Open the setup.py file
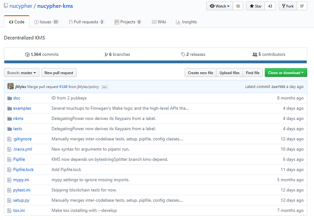314x220 pixels. 21,200
